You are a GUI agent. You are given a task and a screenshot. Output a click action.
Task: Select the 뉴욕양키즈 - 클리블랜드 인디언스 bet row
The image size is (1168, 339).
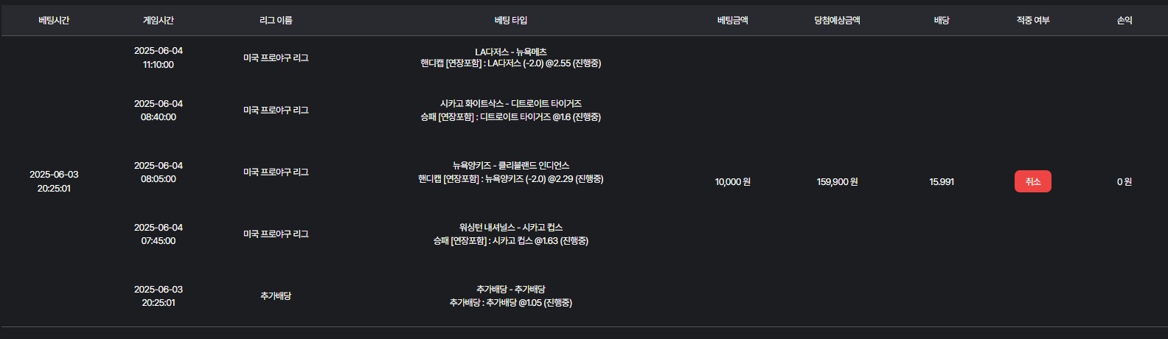coord(510,166)
